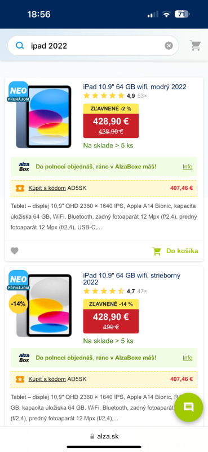Viewport: 208px width, 452px height.
Task: Open the green chat bubble button
Action: (189, 407)
